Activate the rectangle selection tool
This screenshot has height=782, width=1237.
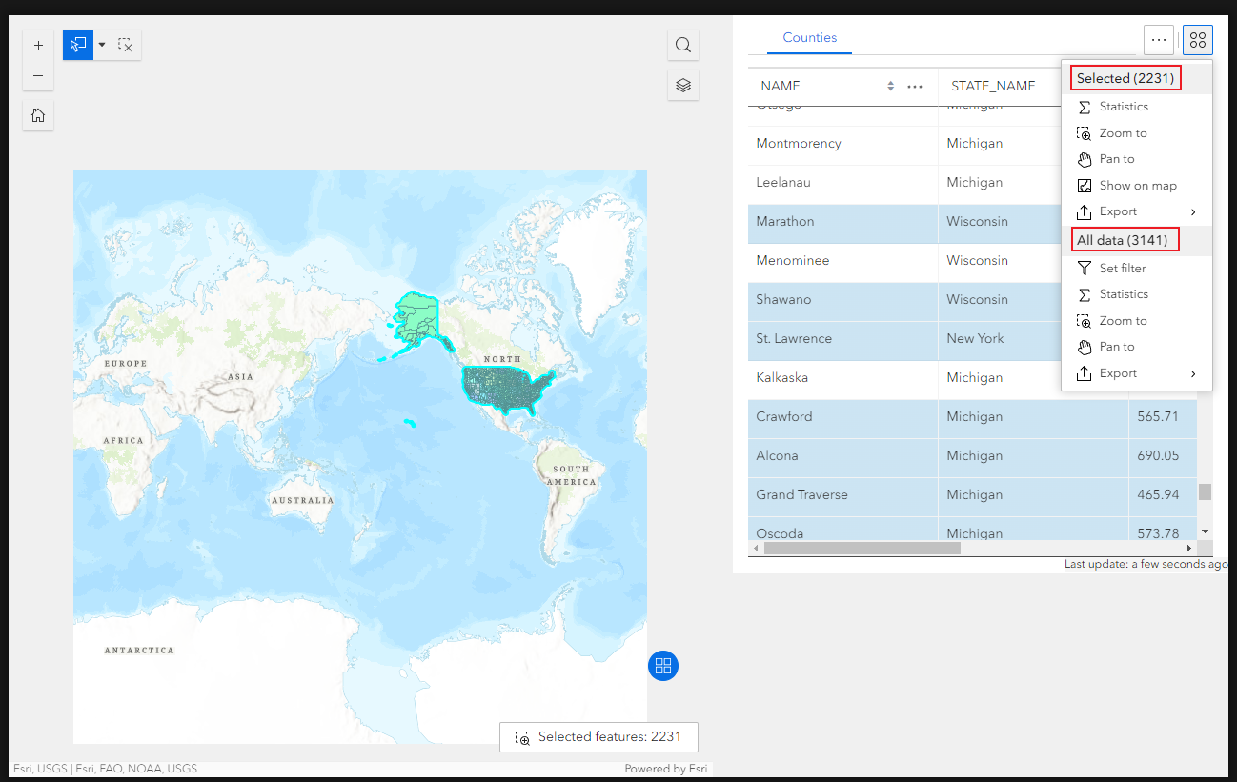77,45
